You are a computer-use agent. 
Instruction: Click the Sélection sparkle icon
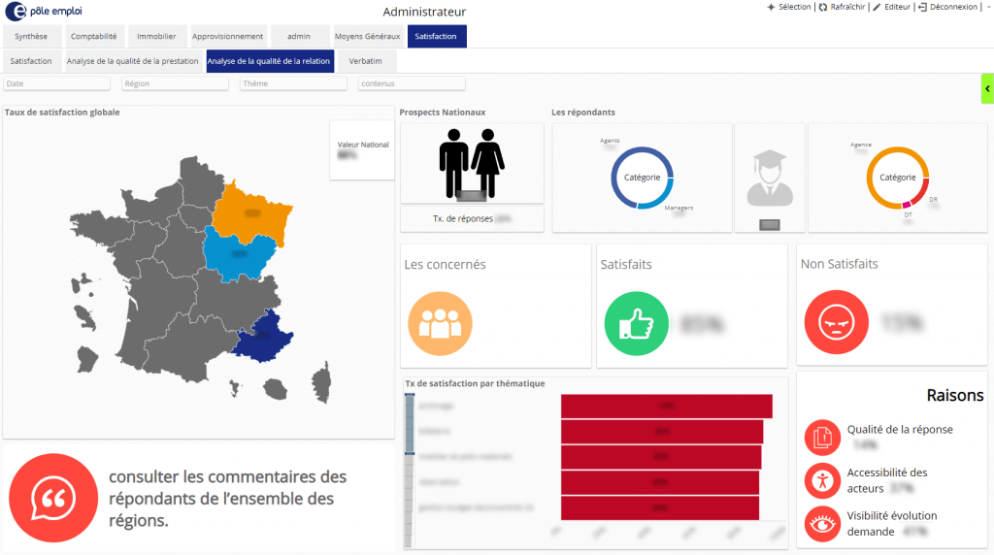point(771,7)
